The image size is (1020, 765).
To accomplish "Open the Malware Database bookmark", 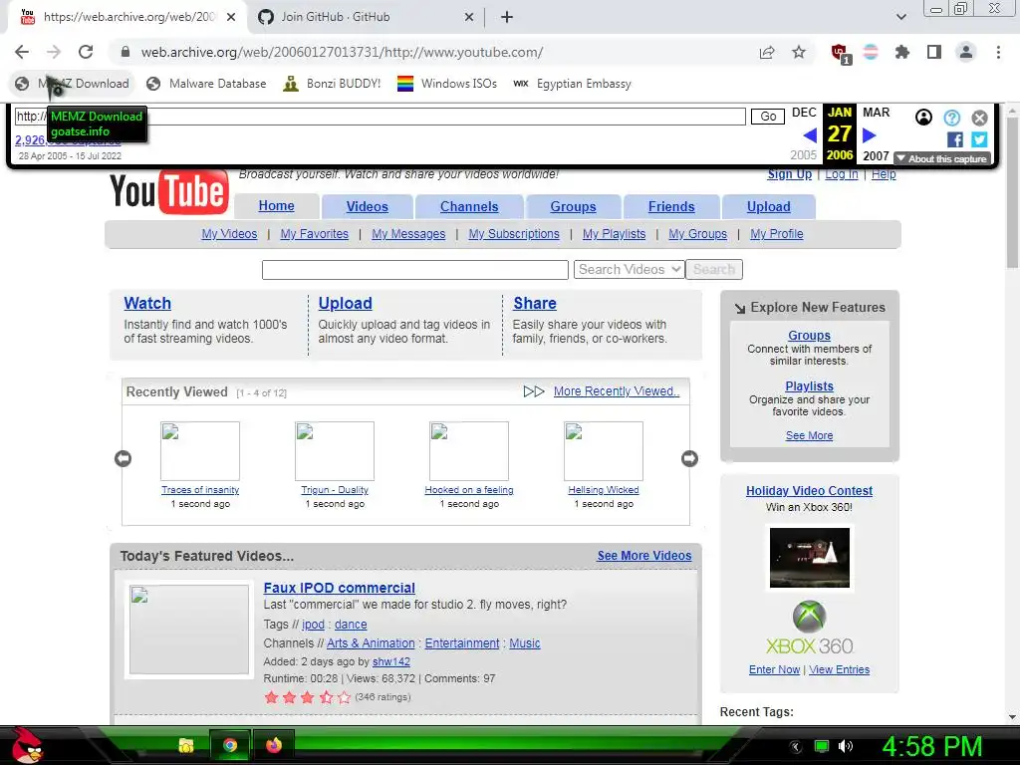I will 206,84.
